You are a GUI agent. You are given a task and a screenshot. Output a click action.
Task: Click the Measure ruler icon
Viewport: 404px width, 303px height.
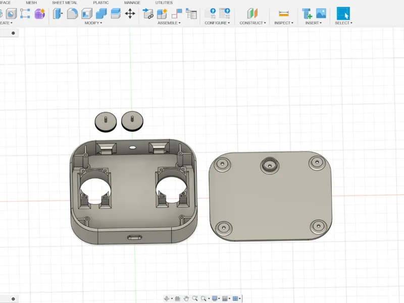[284, 14]
